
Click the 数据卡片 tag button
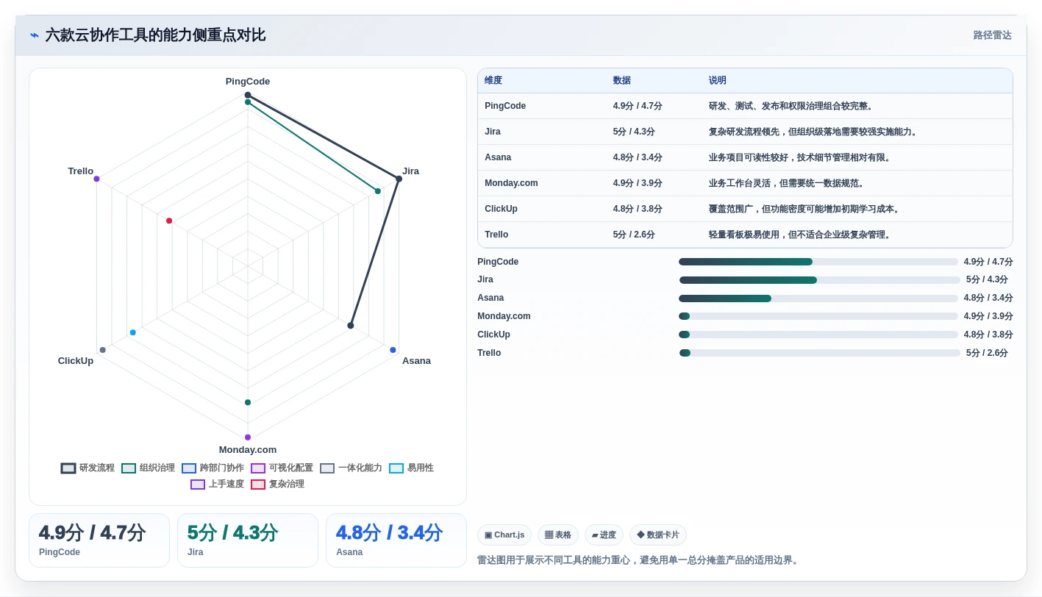pyautogui.click(x=658, y=535)
